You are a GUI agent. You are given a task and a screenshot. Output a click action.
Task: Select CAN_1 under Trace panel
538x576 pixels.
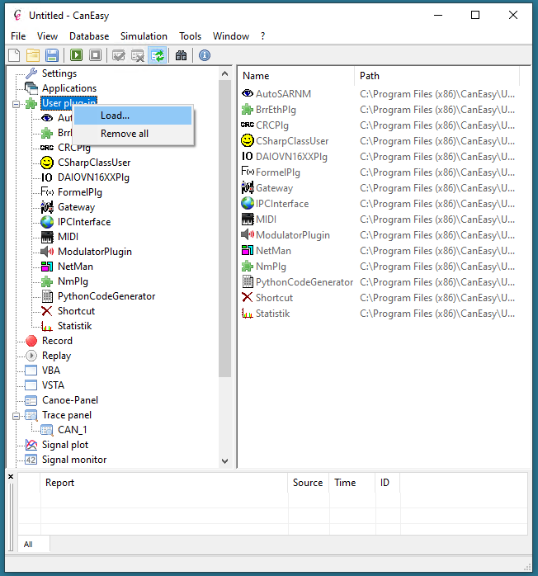tap(73, 430)
